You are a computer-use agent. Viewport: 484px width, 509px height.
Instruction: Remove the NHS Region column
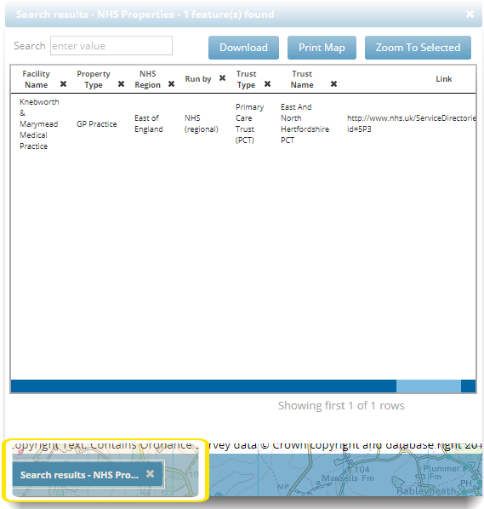(x=171, y=84)
